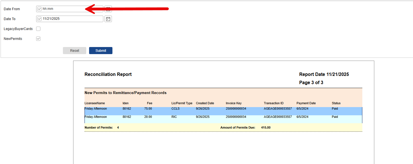This screenshot has width=413, height=164.
Task: Click the Transaction ID column header
Action: (x=274, y=103)
